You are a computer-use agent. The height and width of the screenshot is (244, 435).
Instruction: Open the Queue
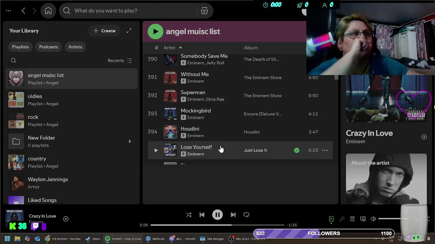[x=352, y=219]
